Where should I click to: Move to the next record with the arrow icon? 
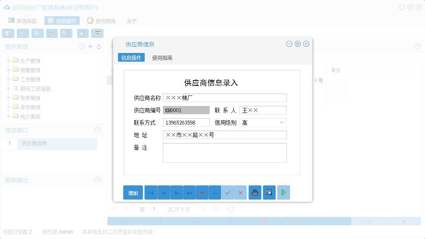(176, 192)
